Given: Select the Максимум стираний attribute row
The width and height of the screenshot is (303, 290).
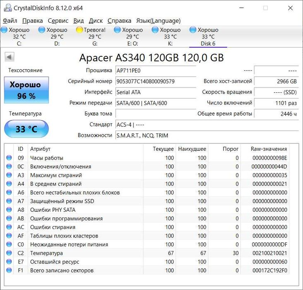Looking at the screenshot, I should (x=147, y=175).
